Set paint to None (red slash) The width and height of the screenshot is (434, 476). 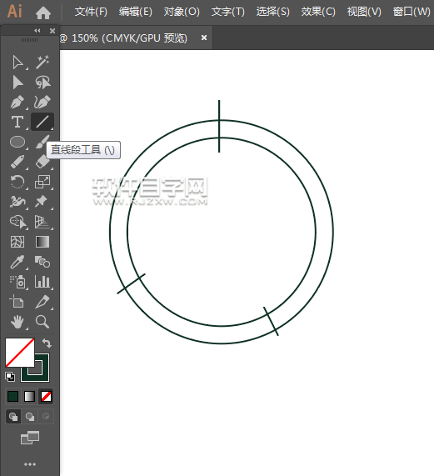pyautogui.click(x=46, y=397)
